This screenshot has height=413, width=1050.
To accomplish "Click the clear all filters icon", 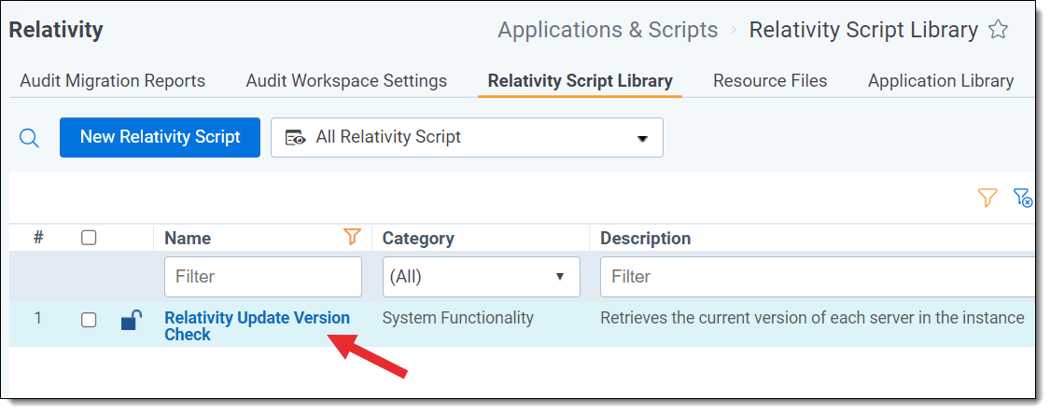I will (x=1023, y=198).
